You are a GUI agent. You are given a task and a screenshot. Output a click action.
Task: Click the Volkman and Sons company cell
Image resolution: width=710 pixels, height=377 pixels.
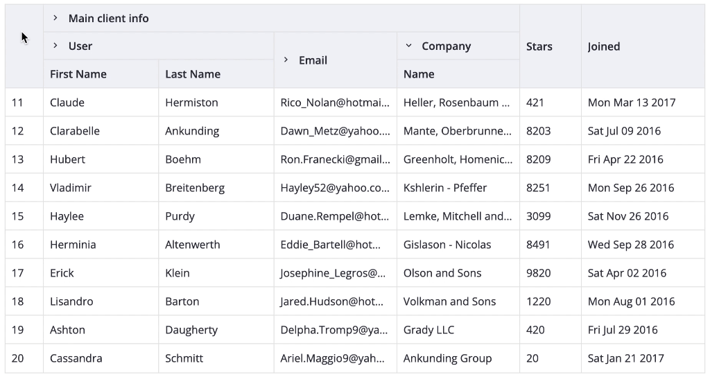tap(458, 301)
